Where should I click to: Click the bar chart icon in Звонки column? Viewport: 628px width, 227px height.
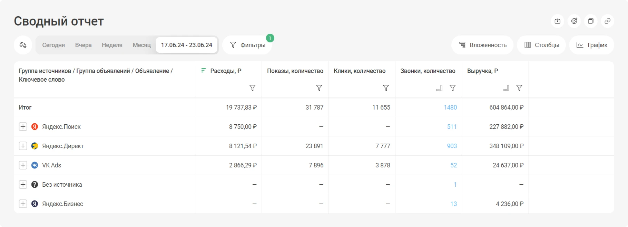tap(439, 89)
